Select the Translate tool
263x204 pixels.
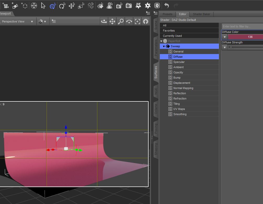(72, 5)
